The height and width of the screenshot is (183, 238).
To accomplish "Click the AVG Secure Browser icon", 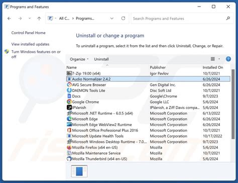I will point(69,85).
